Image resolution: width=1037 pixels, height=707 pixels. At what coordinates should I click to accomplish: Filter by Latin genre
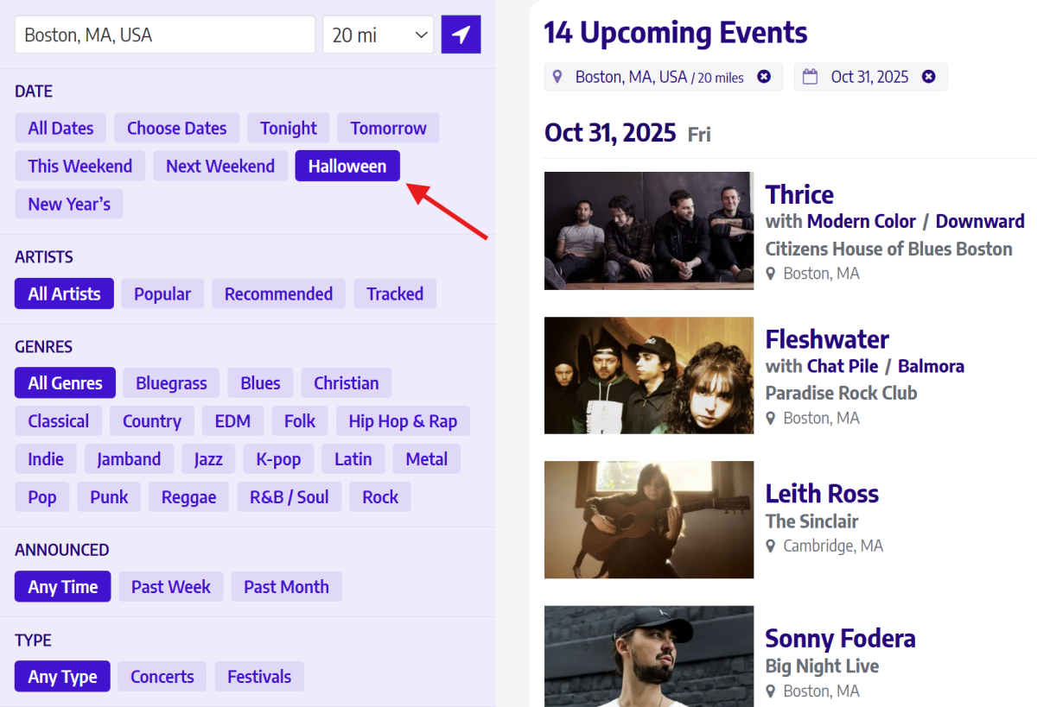353,459
